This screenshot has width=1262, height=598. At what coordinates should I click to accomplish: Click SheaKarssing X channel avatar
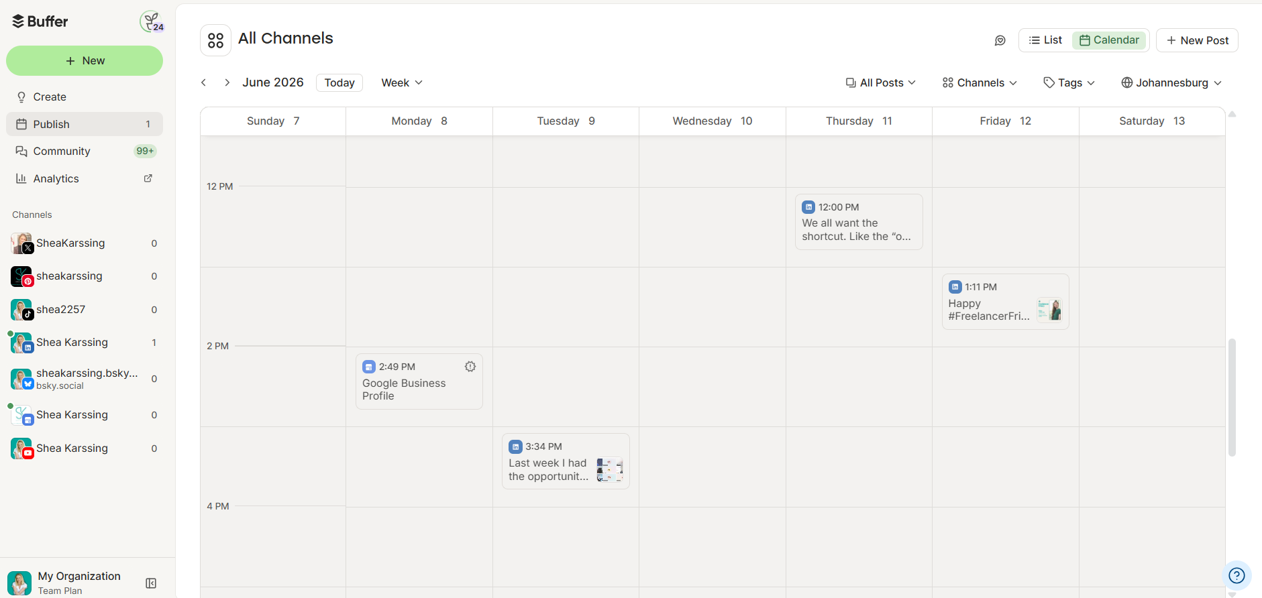pos(21,243)
